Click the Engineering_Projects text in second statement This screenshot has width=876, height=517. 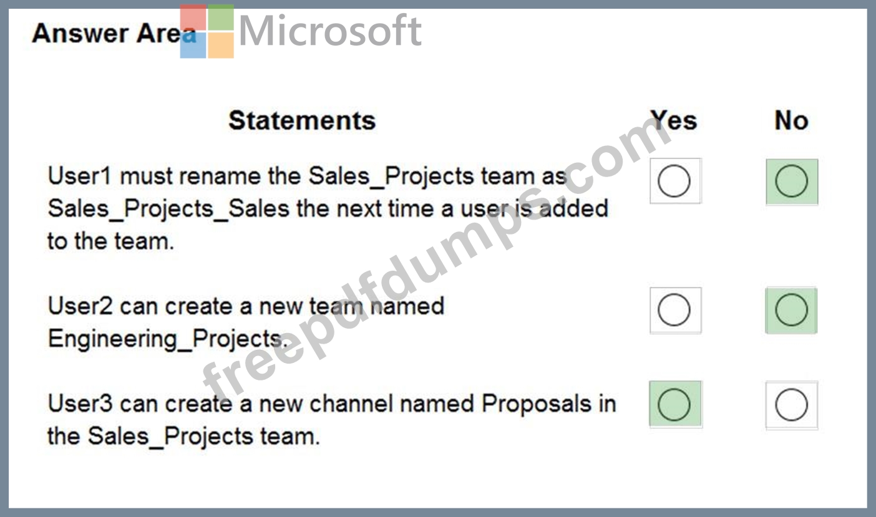point(166,339)
